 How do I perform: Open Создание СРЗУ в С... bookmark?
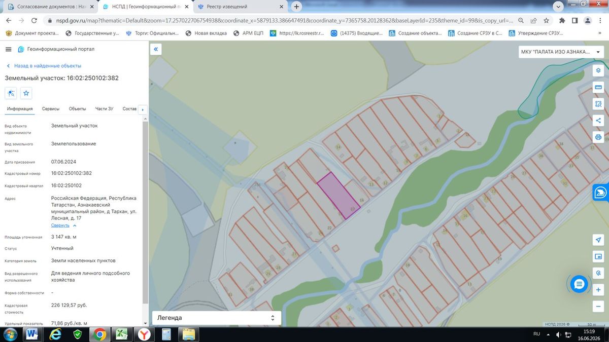click(475, 33)
